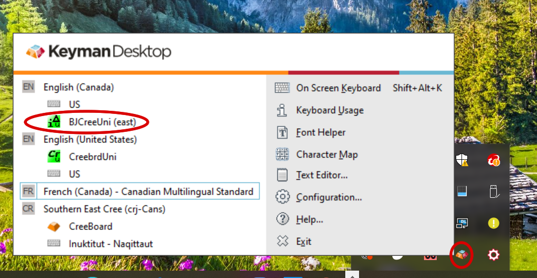Image resolution: width=537 pixels, height=278 pixels.
Task: Click the blue monitor tray icon
Action: pyautogui.click(x=462, y=191)
